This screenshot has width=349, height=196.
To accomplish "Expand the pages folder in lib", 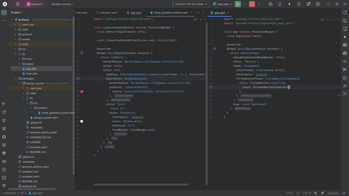I will pyautogui.click(x=20, y=64).
